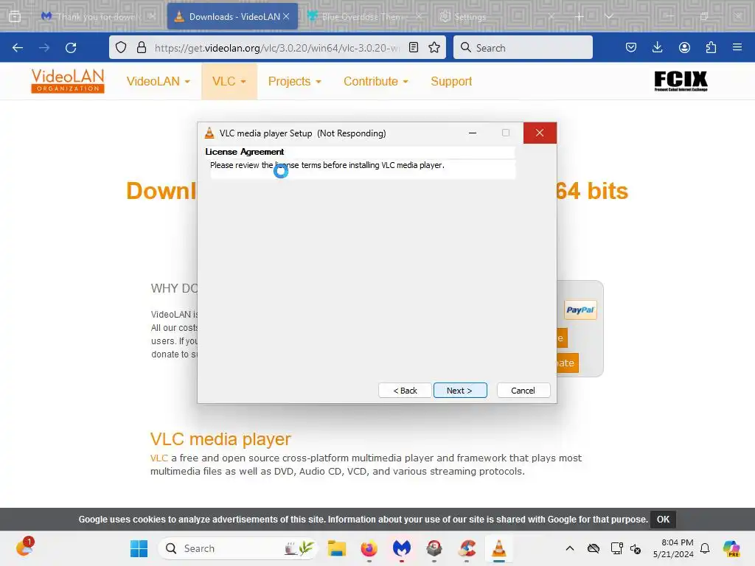Select the VLC installer taskbar icon
Screen dimensions: 755x566
[x=499, y=548]
